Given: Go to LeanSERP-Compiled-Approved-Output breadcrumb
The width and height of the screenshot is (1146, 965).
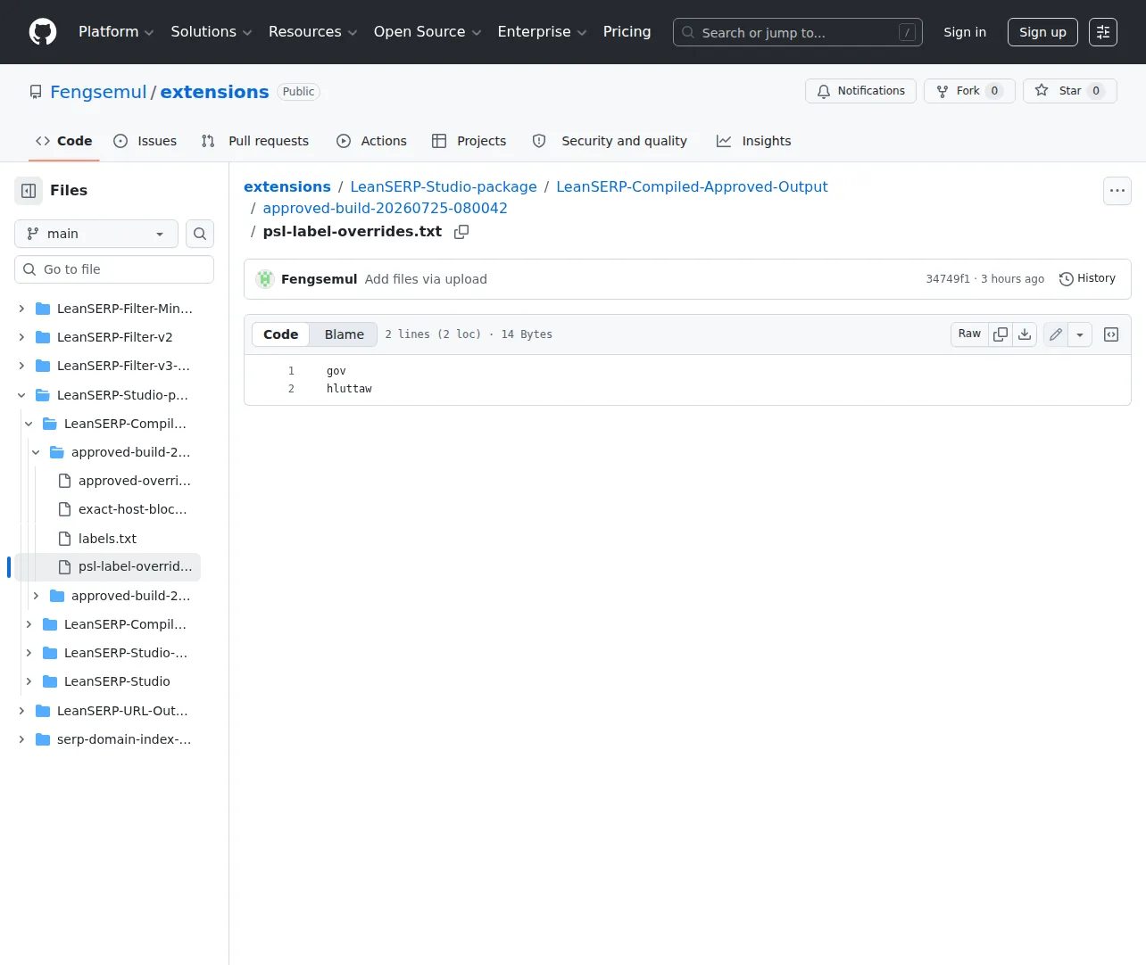Looking at the screenshot, I should click(x=692, y=187).
